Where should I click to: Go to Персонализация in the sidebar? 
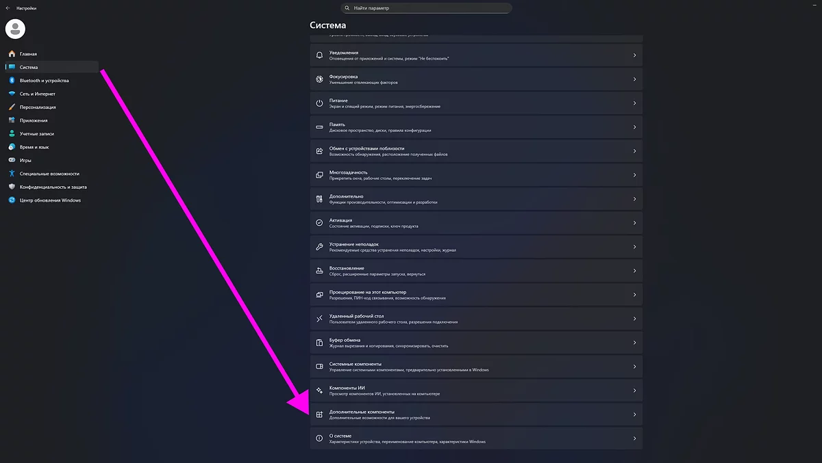38,107
